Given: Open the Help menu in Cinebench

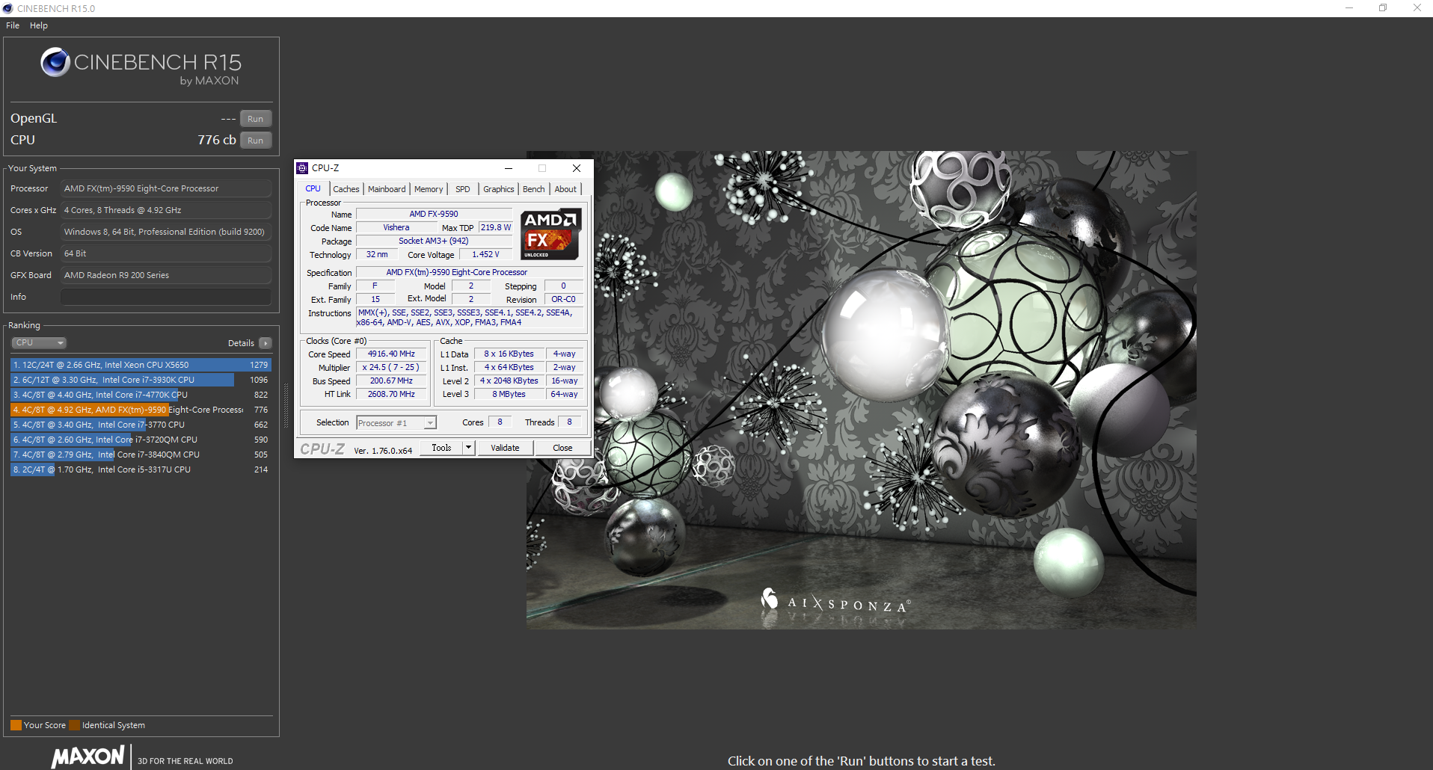Looking at the screenshot, I should [x=39, y=25].
